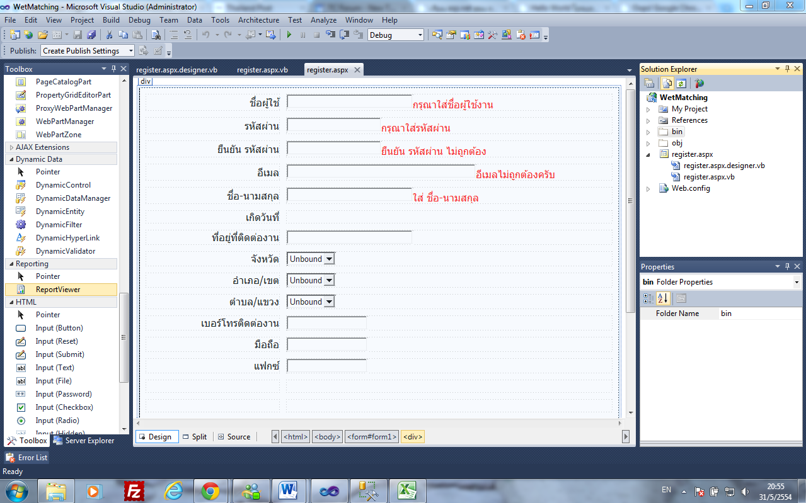The image size is (806, 503).
Task: Click the Start Debugging green play icon
Action: (289, 35)
